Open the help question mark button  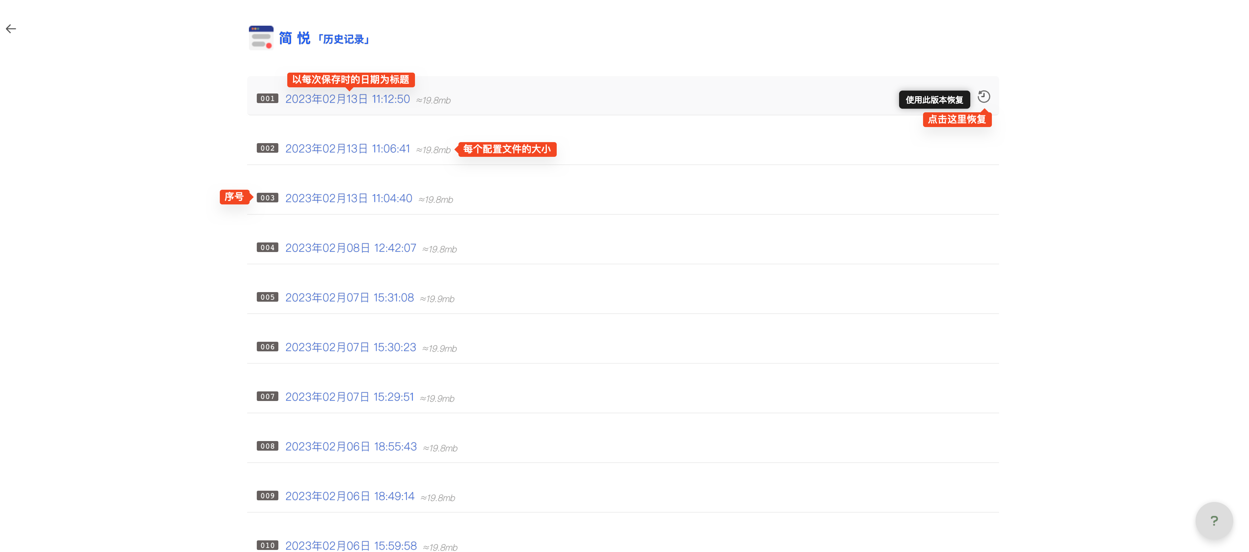click(x=1214, y=520)
